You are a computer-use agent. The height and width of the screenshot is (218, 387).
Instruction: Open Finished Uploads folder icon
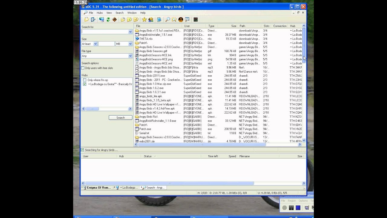[136, 19]
